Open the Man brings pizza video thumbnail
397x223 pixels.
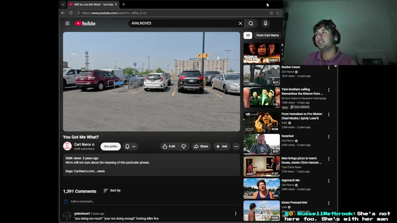click(261, 166)
